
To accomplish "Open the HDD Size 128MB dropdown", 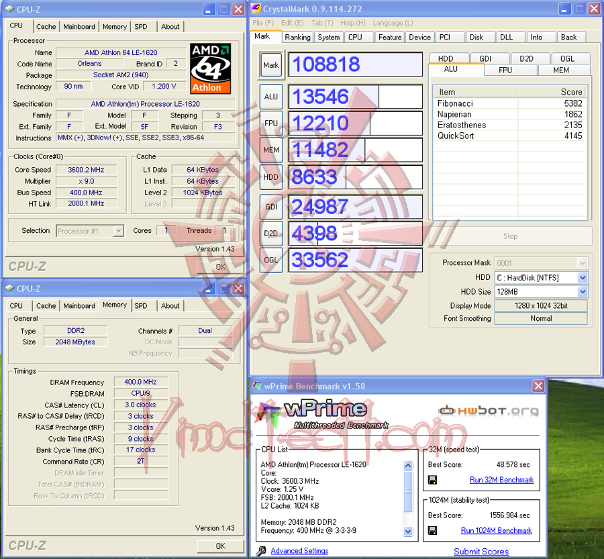I will point(583,292).
